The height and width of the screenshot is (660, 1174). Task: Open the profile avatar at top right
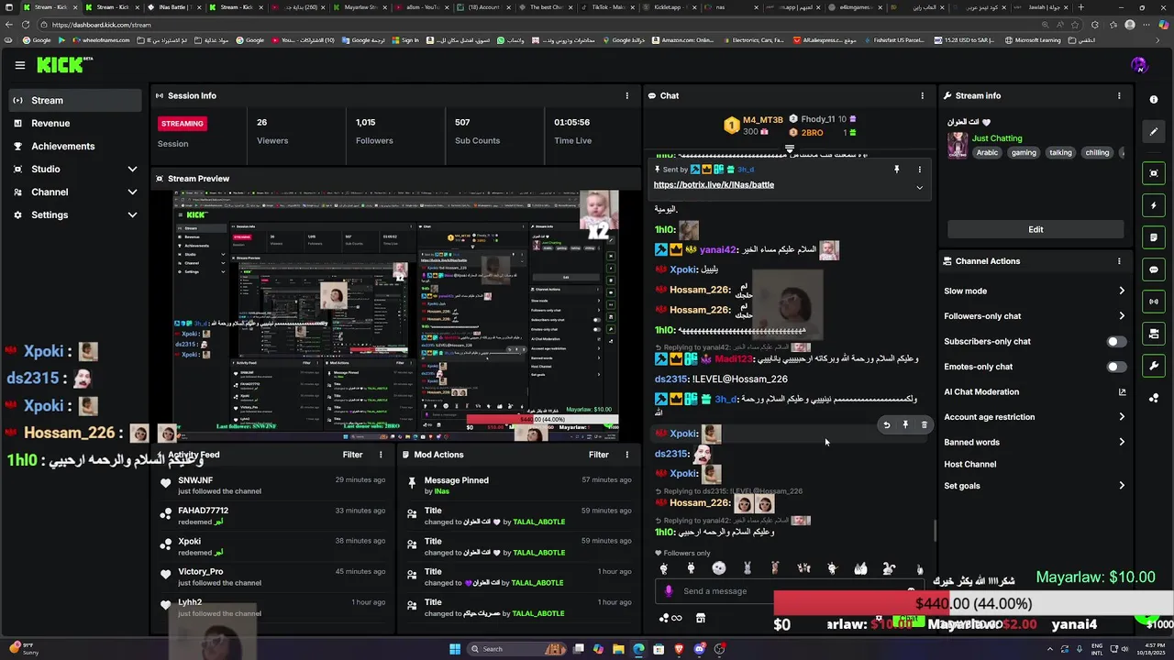(x=1138, y=65)
